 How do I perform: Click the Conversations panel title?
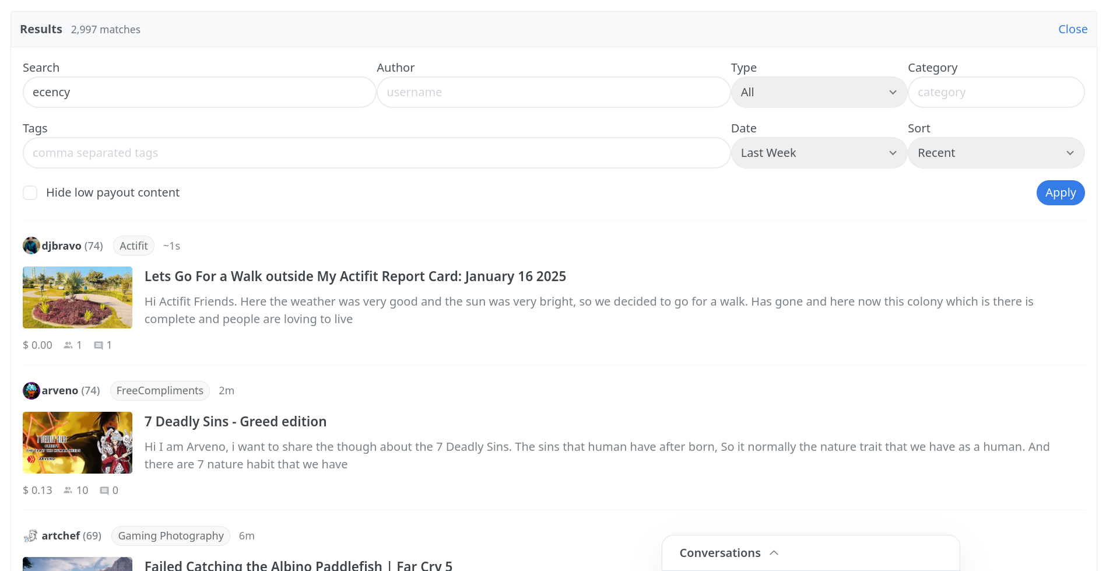click(x=720, y=553)
